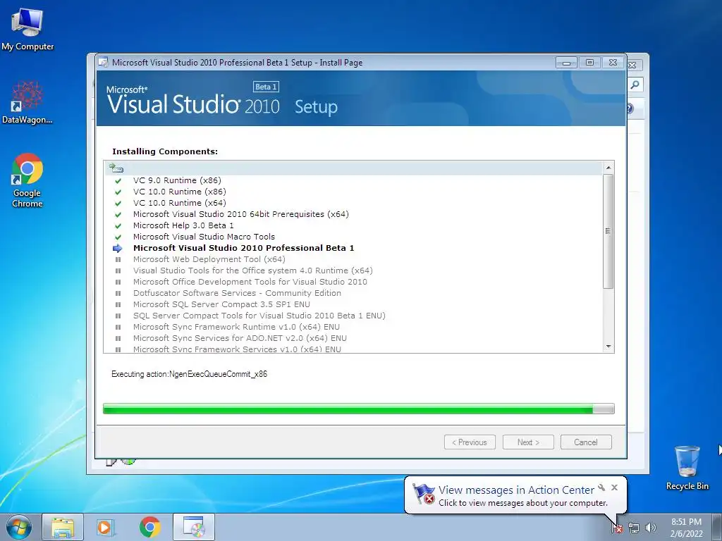Select Microsoft Web Deployment Tool (x64) text
The image size is (722, 541).
pyautogui.click(x=209, y=259)
